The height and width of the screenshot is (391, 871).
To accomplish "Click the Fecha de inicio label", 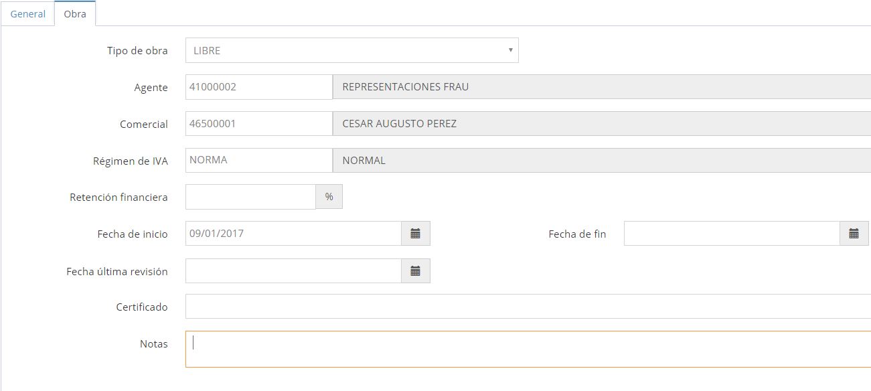I will pyautogui.click(x=133, y=234).
